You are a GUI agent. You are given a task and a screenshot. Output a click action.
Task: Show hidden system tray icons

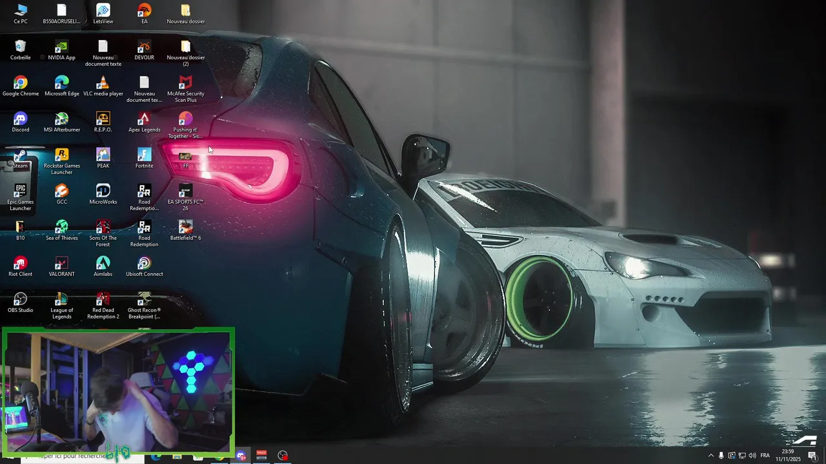pyautogui.click(x=711, y=456)
